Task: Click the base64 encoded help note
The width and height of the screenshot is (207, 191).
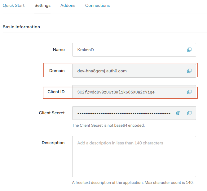Action: tap(108, 125)
